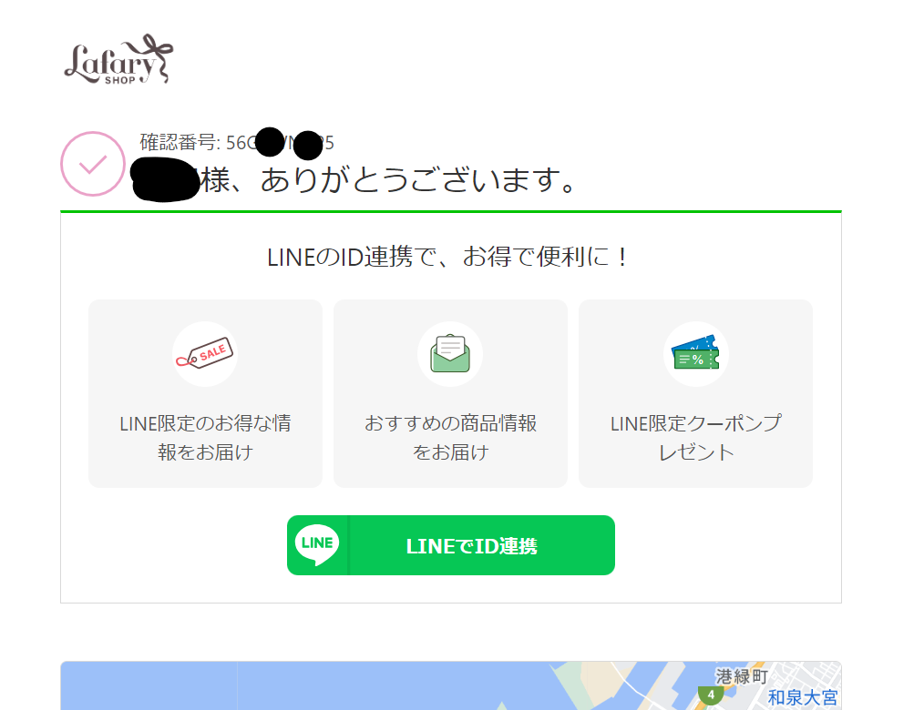Click the 和泉大宮 station label on map
Screen dimensions: 914x710
[803, 697]
